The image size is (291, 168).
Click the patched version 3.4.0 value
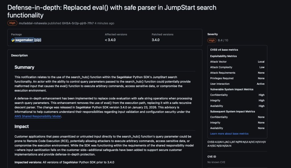coord(155,40)
